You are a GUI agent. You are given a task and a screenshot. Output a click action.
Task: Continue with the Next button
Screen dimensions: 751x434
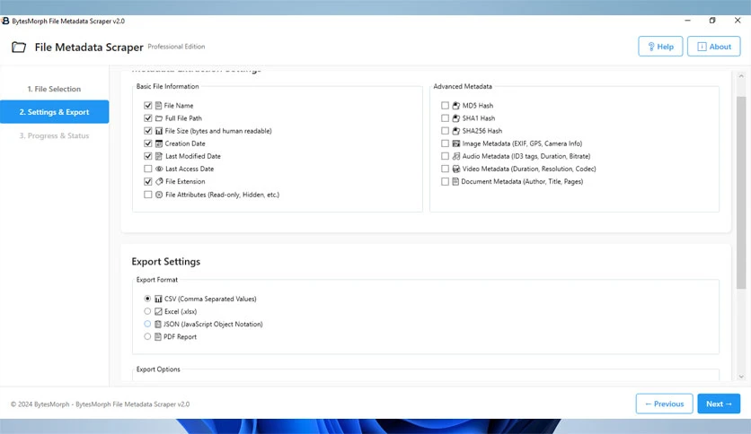[719, 404]
